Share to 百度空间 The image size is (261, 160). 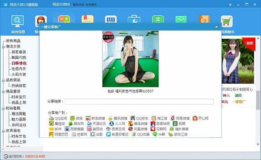pos(116,129)
